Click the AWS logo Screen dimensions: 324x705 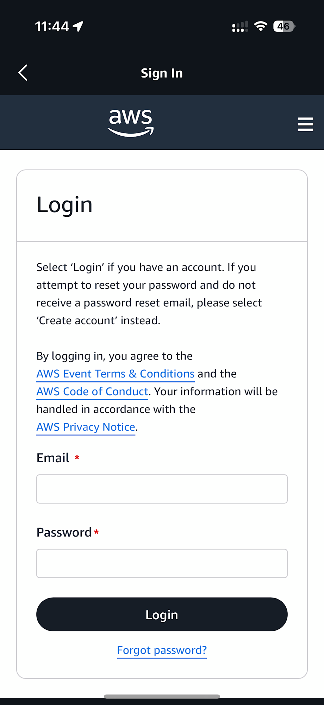click(x=131, y=122)
